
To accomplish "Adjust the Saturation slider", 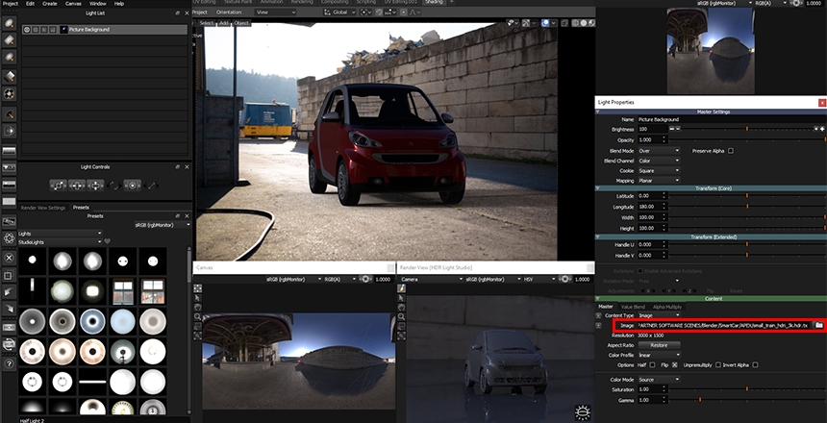I will pos(747,389).
